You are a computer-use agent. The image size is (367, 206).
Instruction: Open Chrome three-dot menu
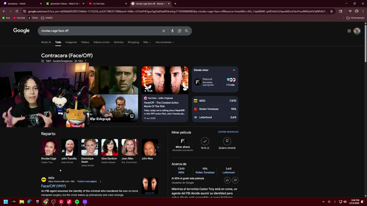[363, 11]
